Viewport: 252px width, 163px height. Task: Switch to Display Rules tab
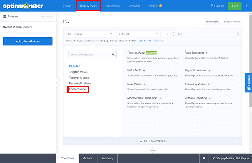[88, 6]
